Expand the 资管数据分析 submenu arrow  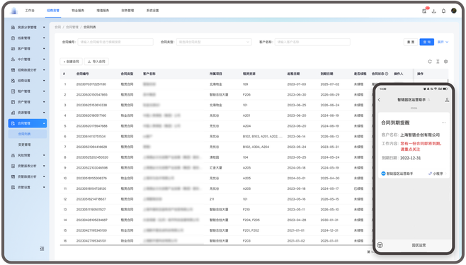[44, 177]
